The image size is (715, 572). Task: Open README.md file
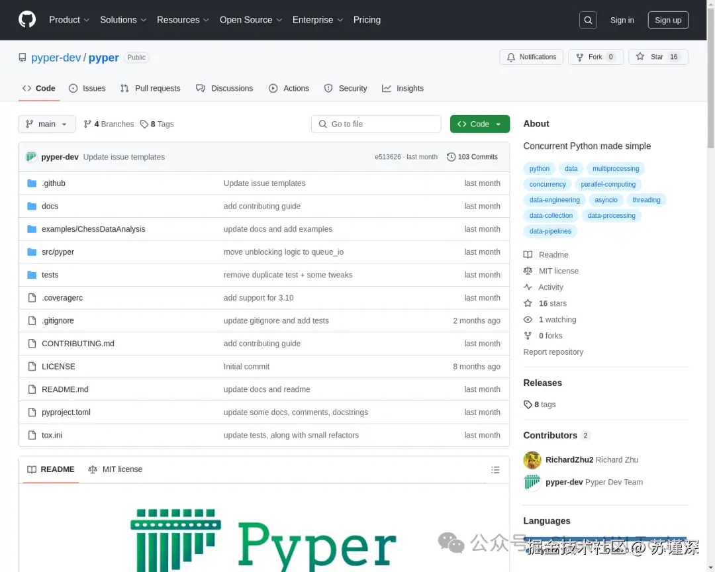click(65, 389)
